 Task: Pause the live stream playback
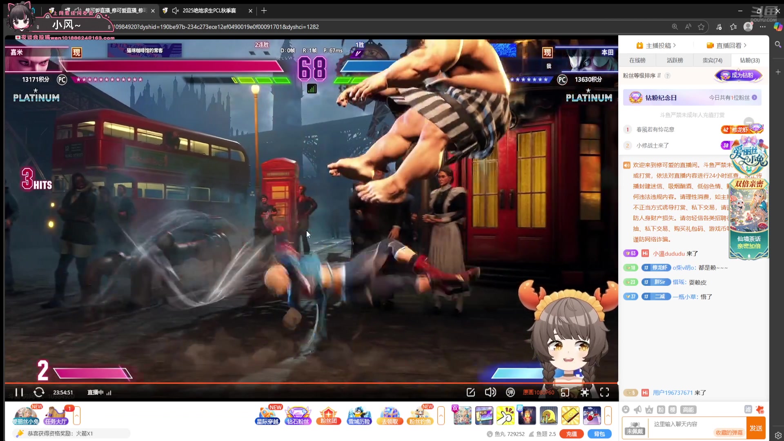pyautogui.click(x=19, y=392)
